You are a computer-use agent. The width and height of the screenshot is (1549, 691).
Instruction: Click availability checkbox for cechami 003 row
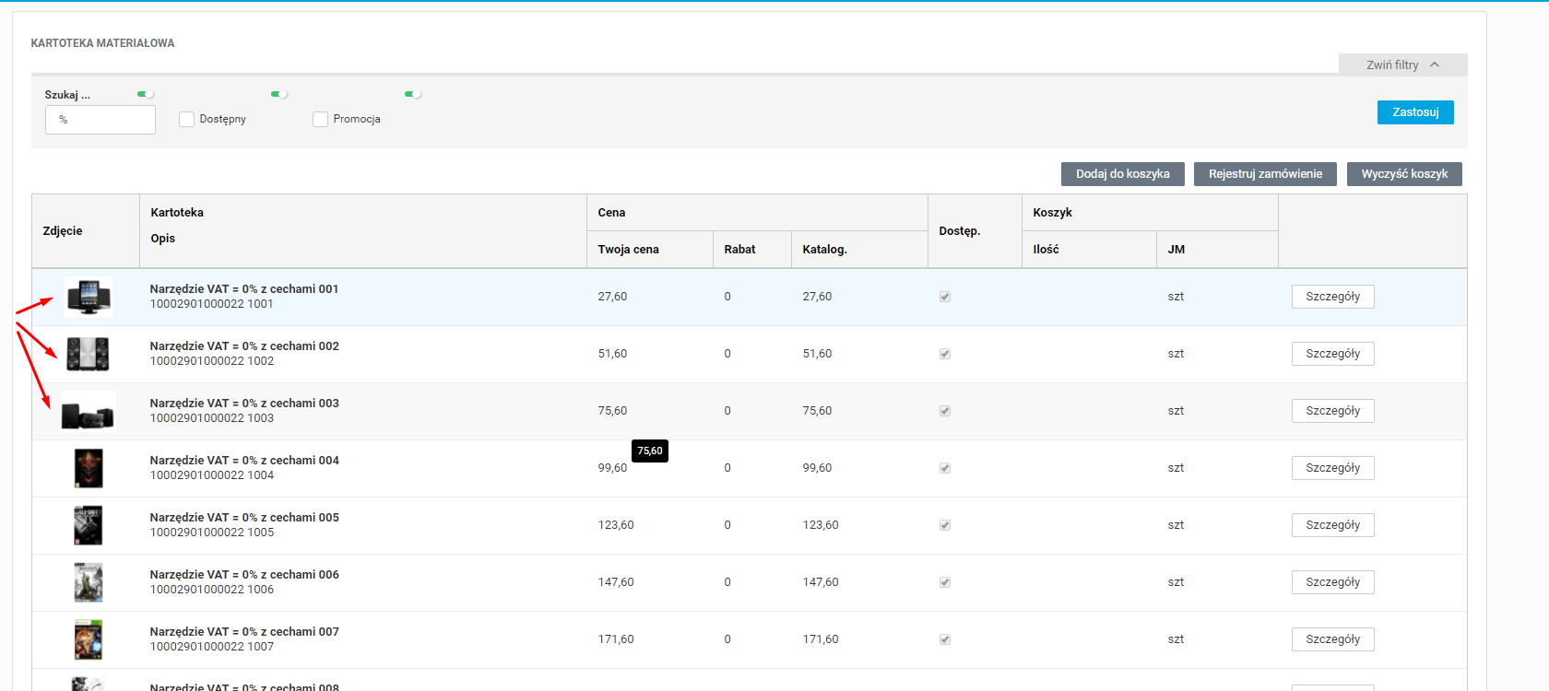(945, 411)
